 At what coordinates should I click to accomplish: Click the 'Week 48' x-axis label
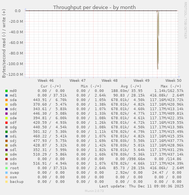[110, 80]
